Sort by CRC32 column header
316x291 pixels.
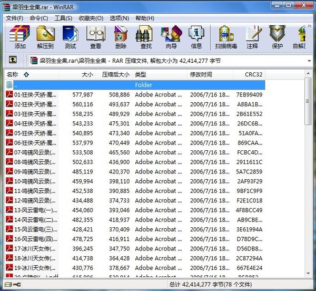click(249, 75)
